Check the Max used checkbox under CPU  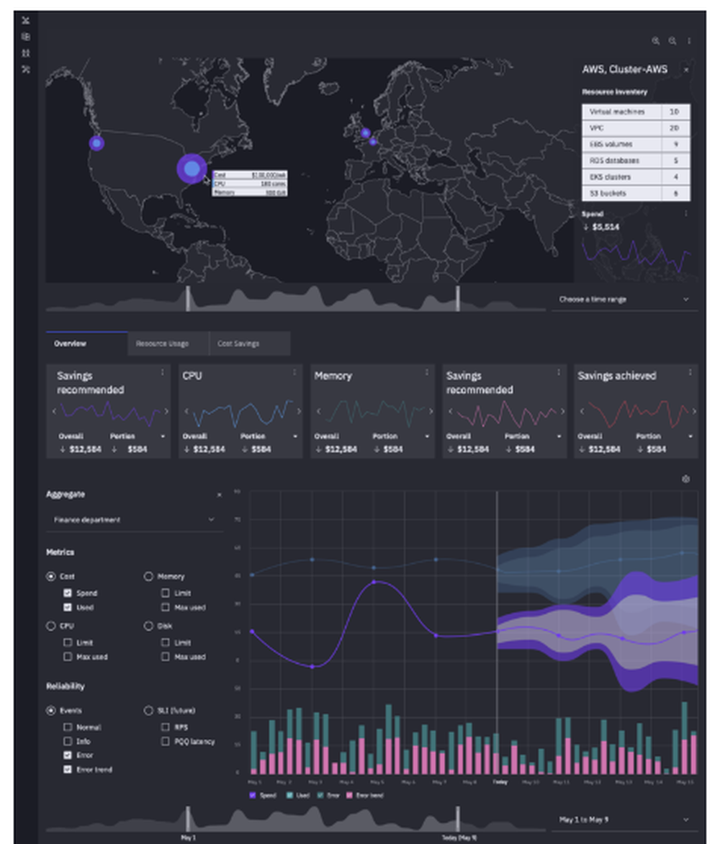pos(67,657)
